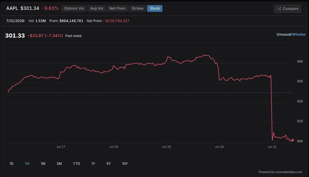Click the AAPL ticker symbol
309x177 pixels.
click(x=12, y=8)
